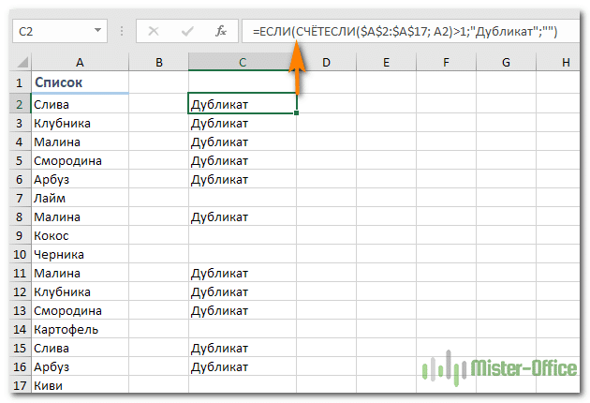This screenshot has height=403, width=590.
Task: Open the Name Box dropdown arrow
Action: click(107, 31)
